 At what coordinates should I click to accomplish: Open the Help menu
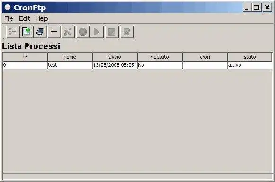click(x=42, y=18)
